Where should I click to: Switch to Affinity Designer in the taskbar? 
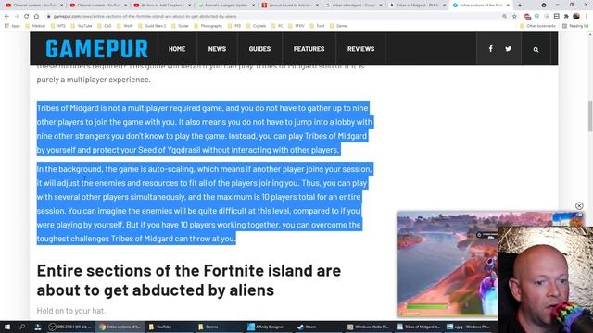pos(266,327)
